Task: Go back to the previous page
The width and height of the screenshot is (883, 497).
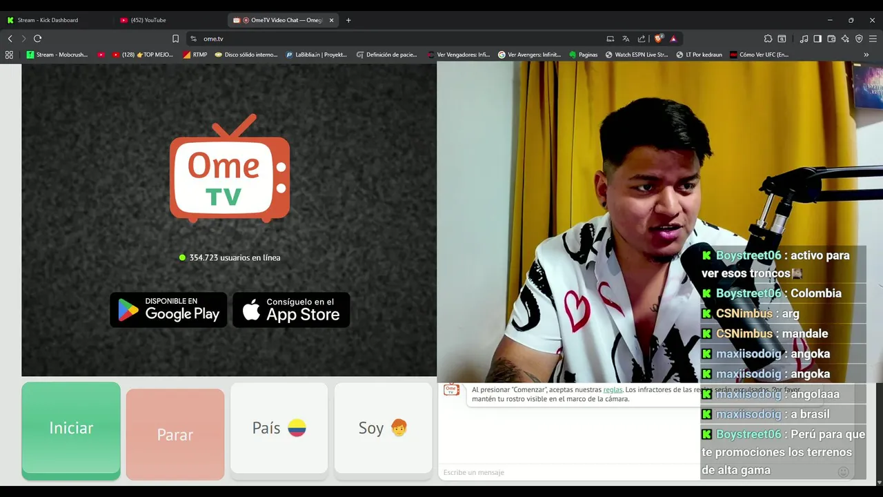Action: point(10,39)
